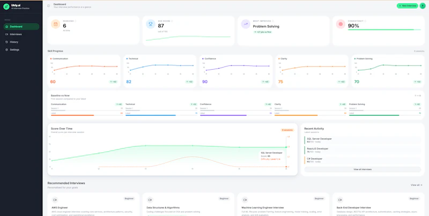Click the Problem Solving most improved text

[266, 26]
